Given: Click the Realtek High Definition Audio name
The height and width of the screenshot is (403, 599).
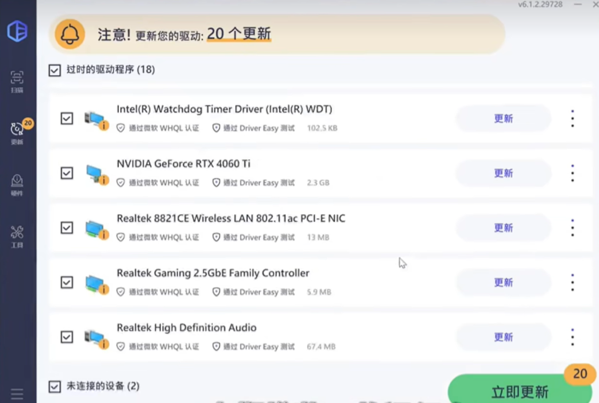Looking at the screenshot, I should coord(186,327).
